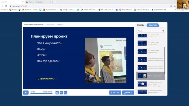Screen dimensions: 189x106
Task: Close the Google Диск browser tab
Action: pos(50,2)
